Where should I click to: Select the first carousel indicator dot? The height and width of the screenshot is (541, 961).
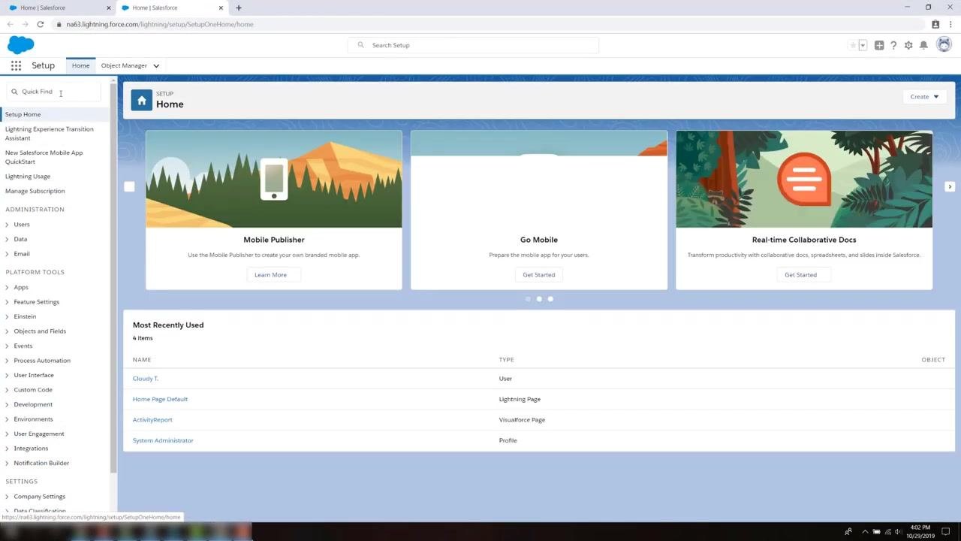528,299
